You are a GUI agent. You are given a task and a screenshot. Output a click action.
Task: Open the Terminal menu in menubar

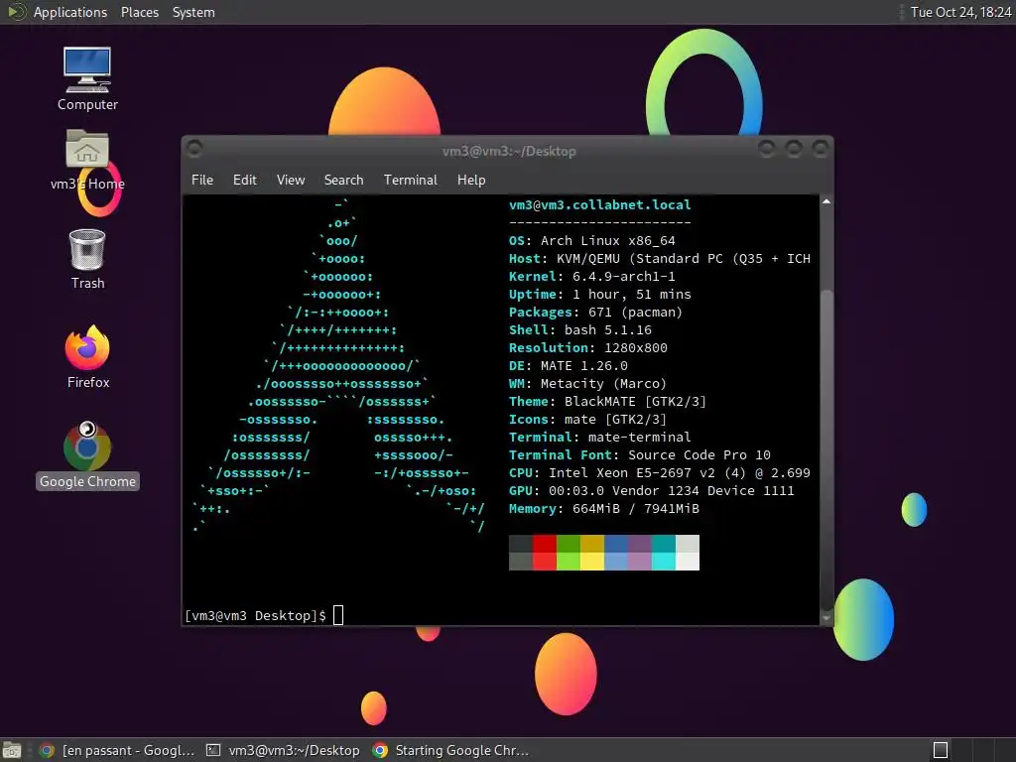pos(410,181)
